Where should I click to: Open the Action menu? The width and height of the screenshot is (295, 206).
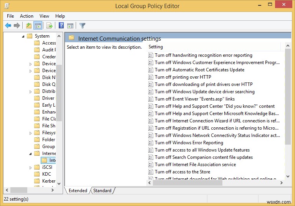point(27,16)
